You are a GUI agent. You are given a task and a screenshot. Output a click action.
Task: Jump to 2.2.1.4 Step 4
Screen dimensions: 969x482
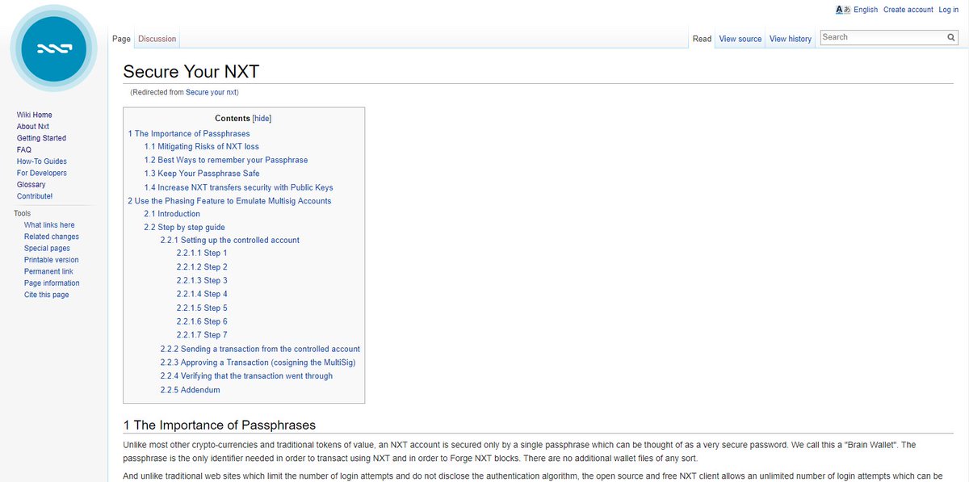(202, 295)
